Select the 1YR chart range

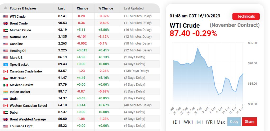209,122
